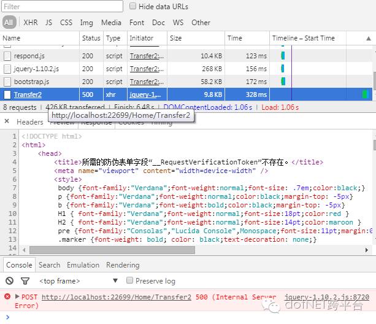Click the Transfer2 row file icon
376x324 pixels.
tap(7, 94)
